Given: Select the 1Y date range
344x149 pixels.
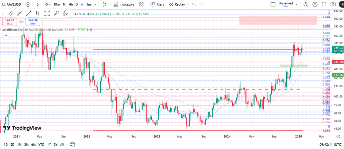Looking at the screenshot, I should pyautogui.click(x=49, y=144).
